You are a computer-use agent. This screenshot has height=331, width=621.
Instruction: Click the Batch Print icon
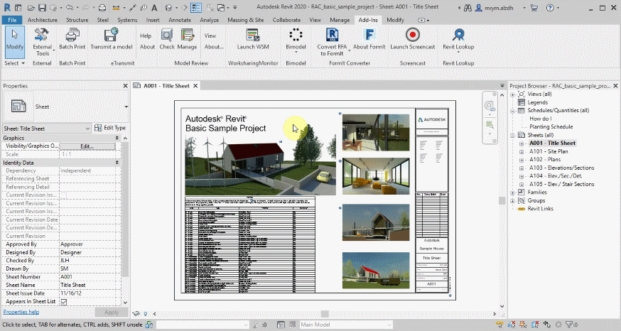(x=72, y=36)
